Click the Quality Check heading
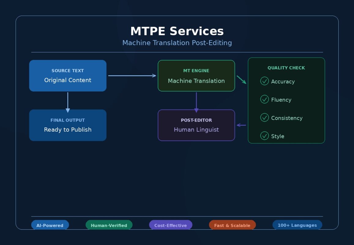The width and height of the screenshot is (354, 245). [x=286, y=68]
